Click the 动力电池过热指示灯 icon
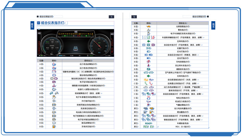The height and width of the screenshot is (137, 242). [x=54, y=68]
